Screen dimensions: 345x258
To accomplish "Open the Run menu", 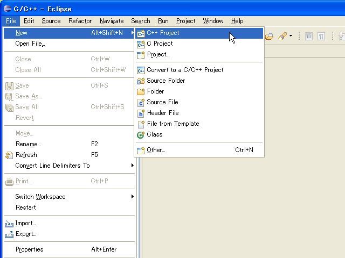I will (163, 21).
